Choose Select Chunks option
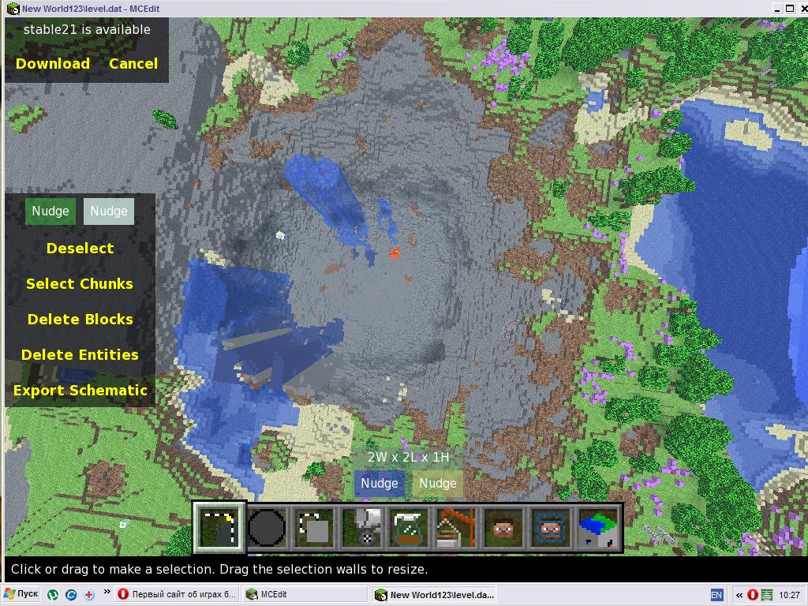Screen dimensions: 808x606 pyautogui.click(x=80, y=284)
